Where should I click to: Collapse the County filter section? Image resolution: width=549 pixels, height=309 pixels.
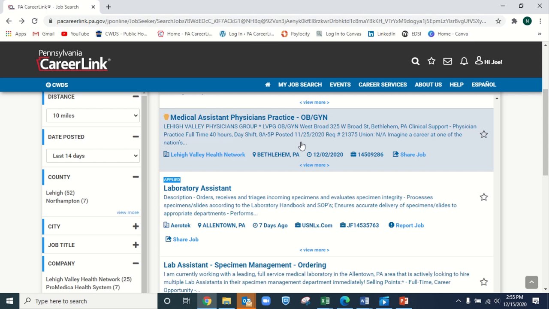[x=136, y=177]
